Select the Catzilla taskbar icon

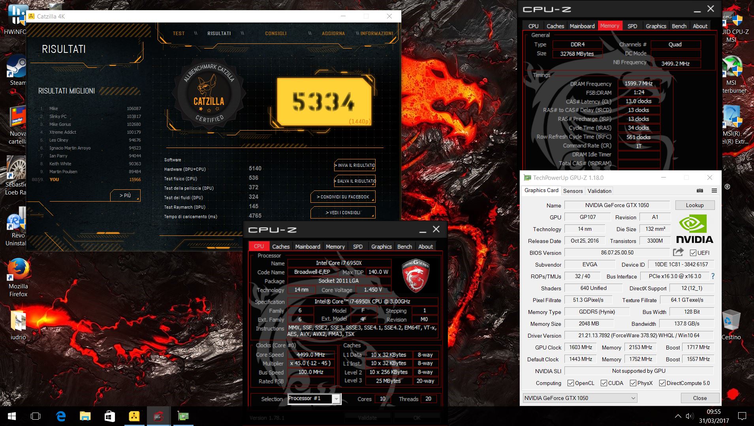134,416
